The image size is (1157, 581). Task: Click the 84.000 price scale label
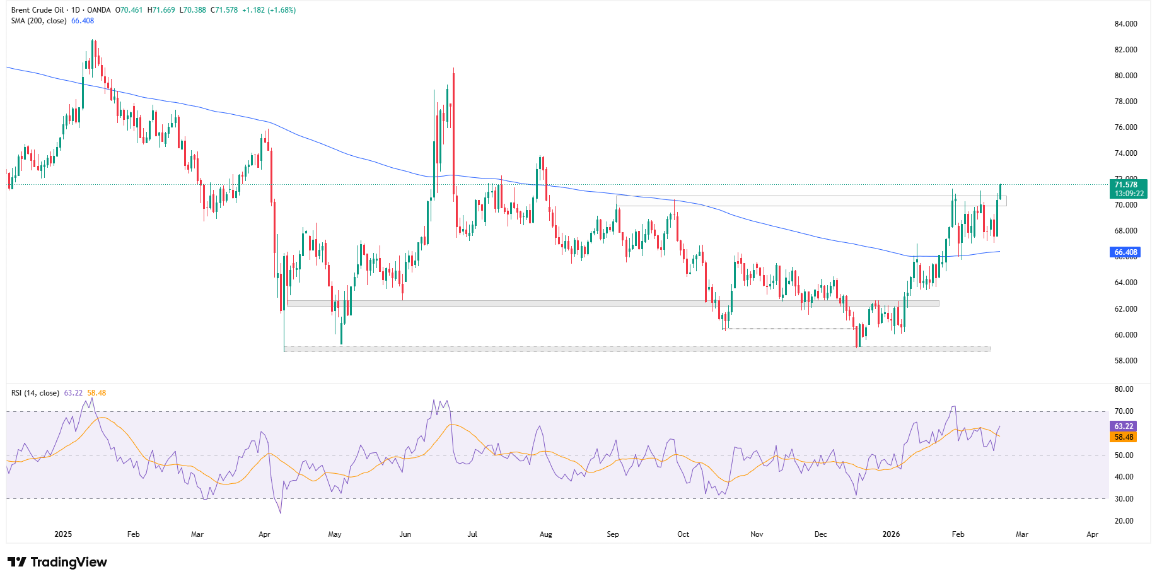tap(1125, 24)
